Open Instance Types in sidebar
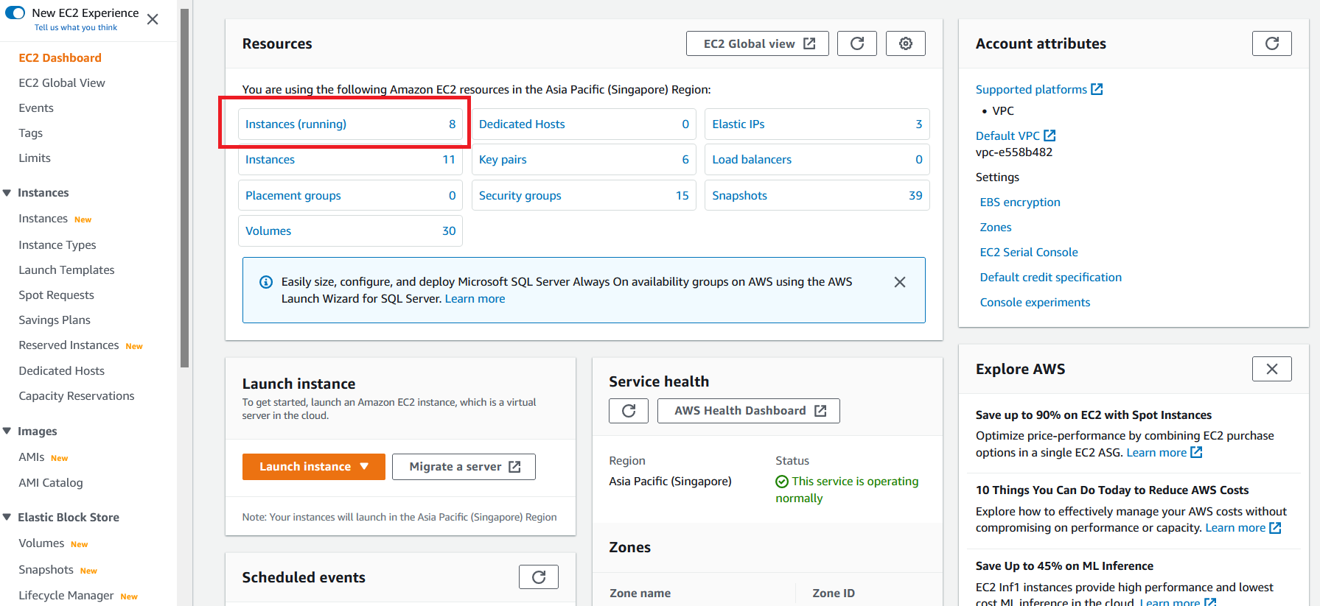The height and width of the screenshot is (606, 1320). [57, 245]
